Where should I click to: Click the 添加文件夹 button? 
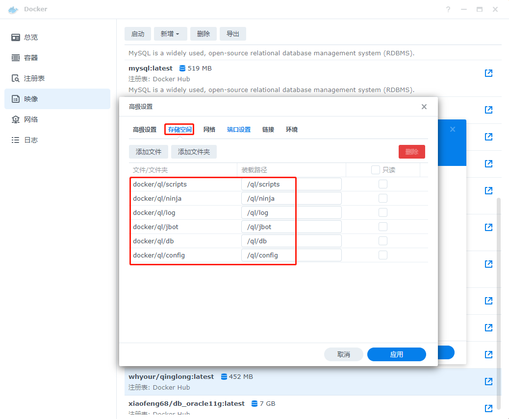194,152
